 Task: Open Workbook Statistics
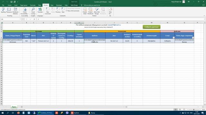click(15, 11)
